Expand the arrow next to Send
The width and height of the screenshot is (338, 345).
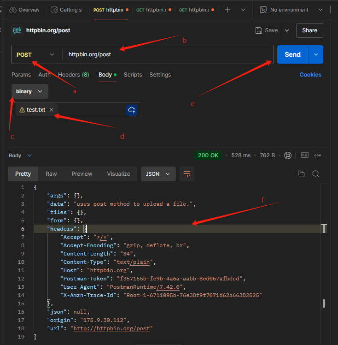tap(316, 54)
